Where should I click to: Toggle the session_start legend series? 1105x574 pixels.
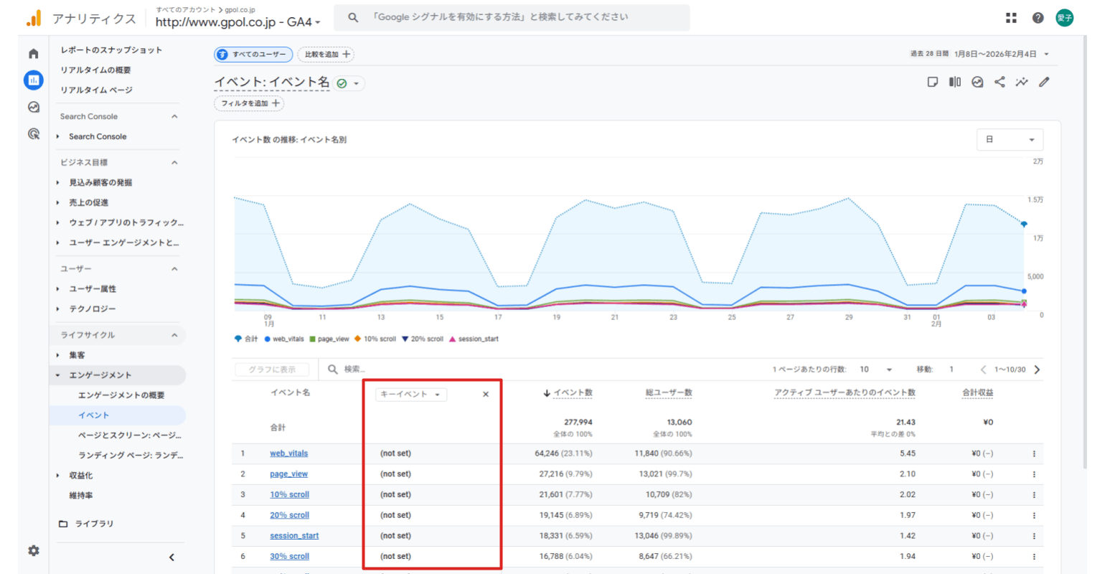coord(474,339)
